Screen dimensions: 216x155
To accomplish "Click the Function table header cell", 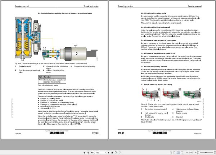I will [x=55, y=77].
